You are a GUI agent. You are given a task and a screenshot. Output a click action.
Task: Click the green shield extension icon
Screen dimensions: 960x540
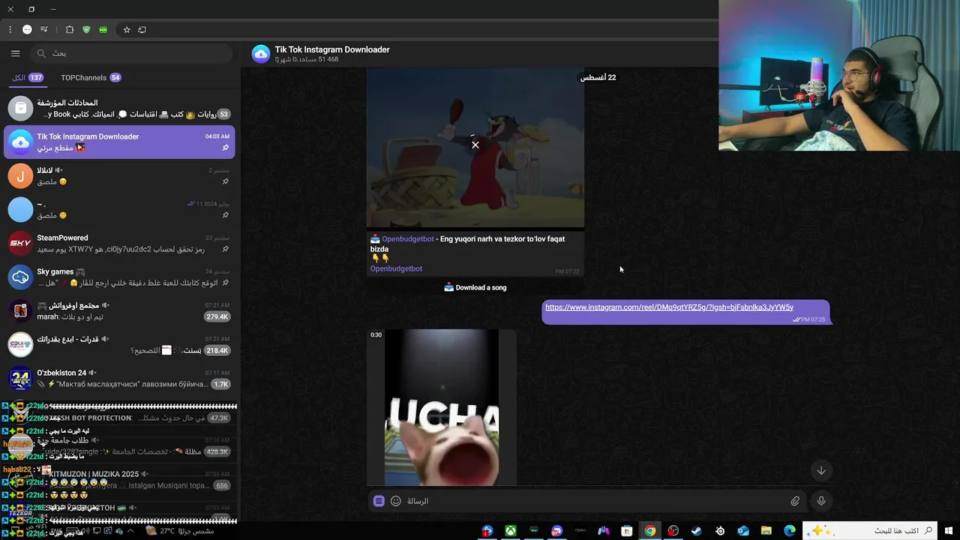[86, 30]
